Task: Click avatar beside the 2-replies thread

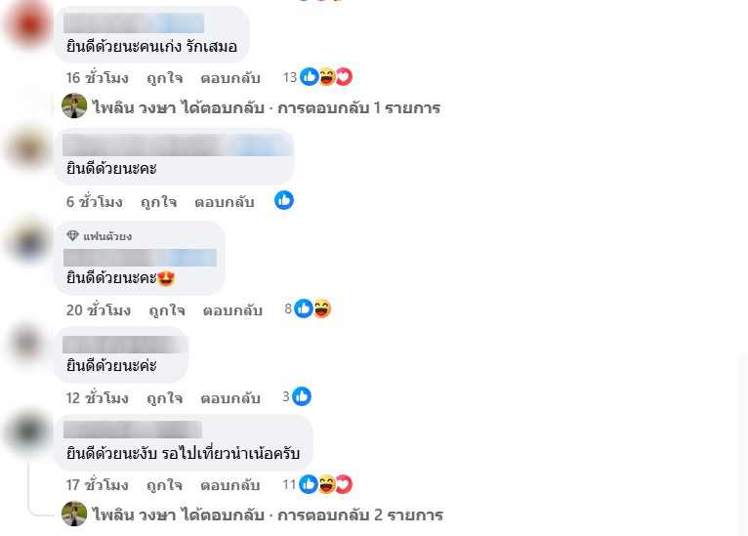Action: [x=74, y=514]
